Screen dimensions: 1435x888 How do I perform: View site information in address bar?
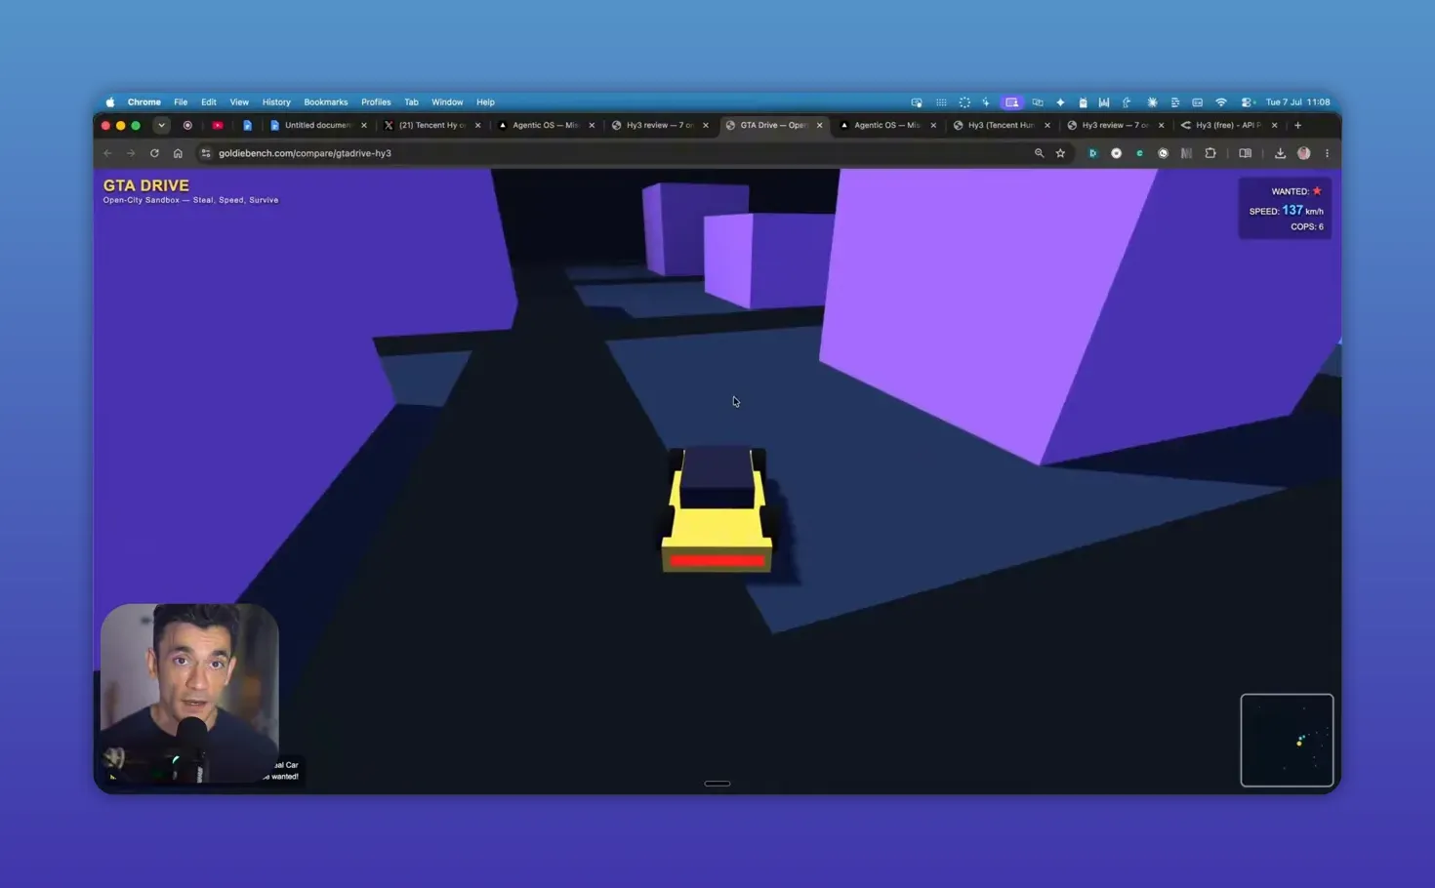(205, 153)
